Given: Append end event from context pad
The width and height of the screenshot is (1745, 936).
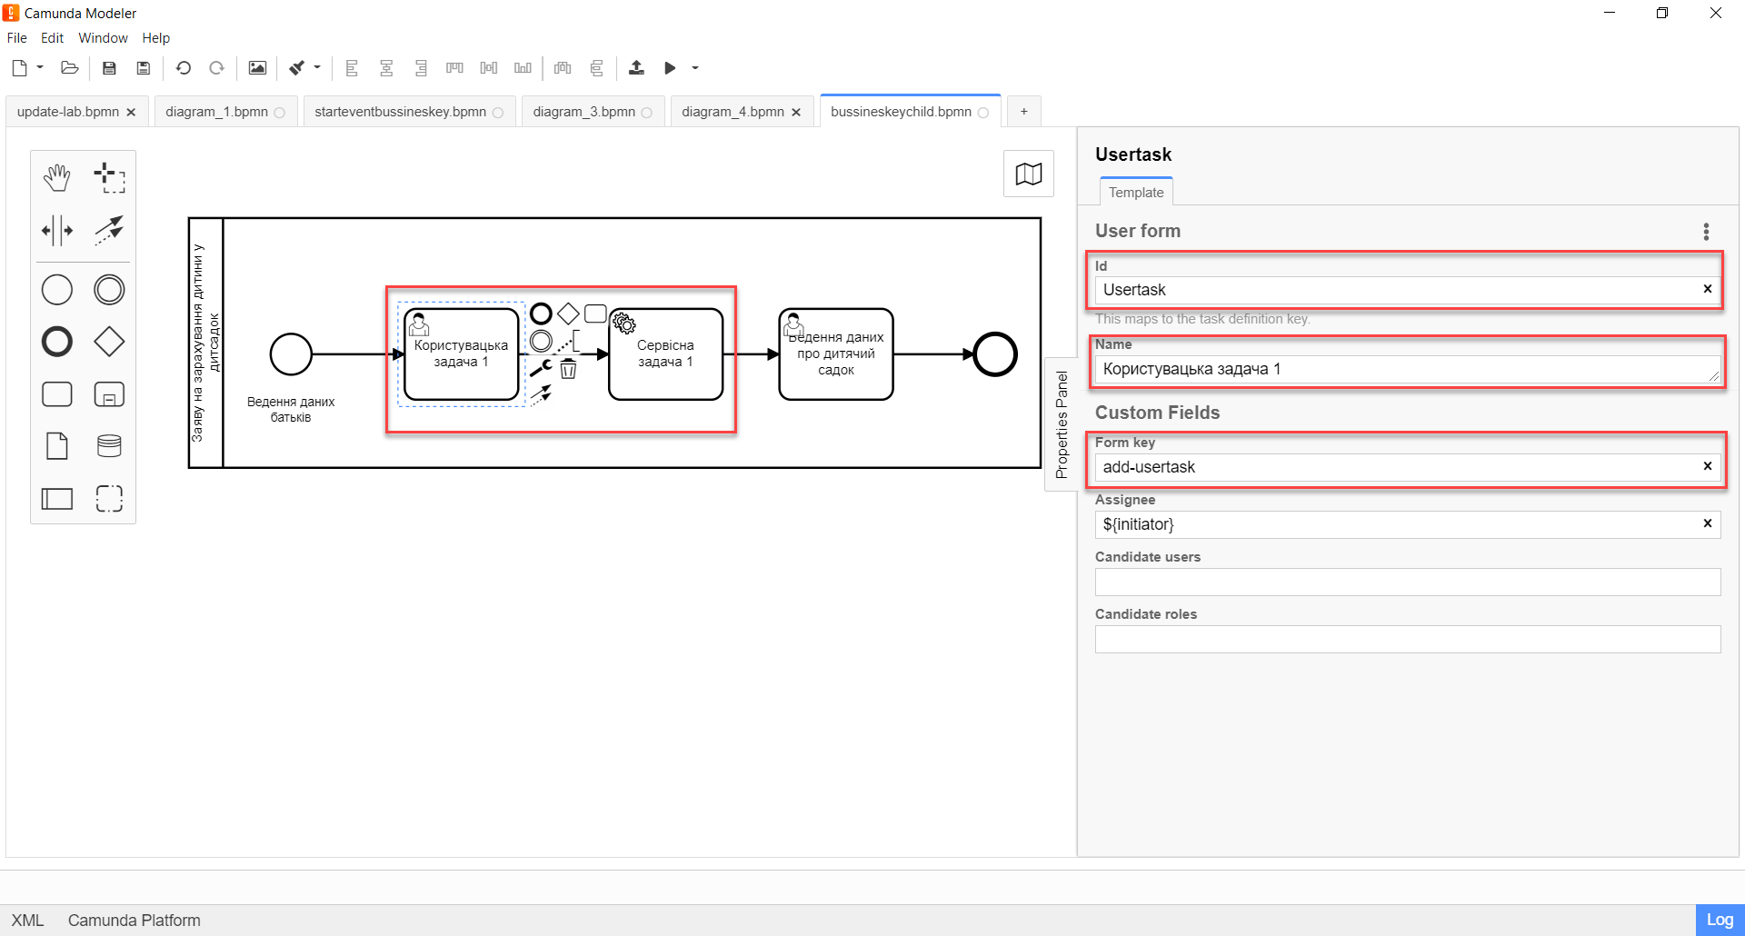Looking at the screenshot, I should tap(541, 314).
